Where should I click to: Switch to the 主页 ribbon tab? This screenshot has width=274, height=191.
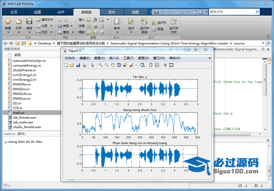tap(14, 12)
